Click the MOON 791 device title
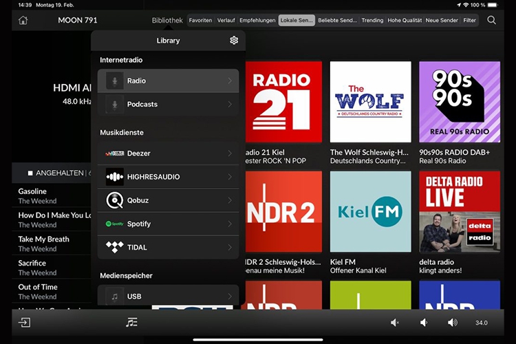Image resolution: width=516 pixels, height=344 pixels. point(78,21)
